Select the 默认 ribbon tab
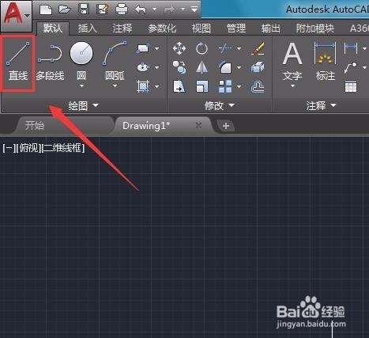The image size is (369, 338). click(x=53, y=28)
